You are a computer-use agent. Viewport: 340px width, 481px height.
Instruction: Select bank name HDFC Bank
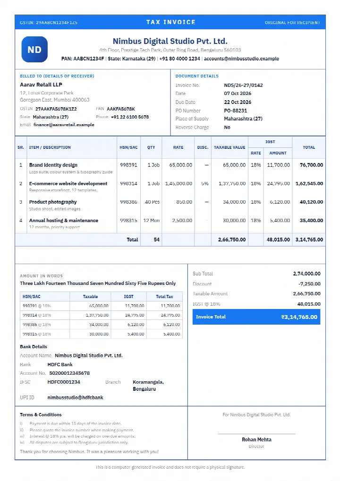coord(60,364)
